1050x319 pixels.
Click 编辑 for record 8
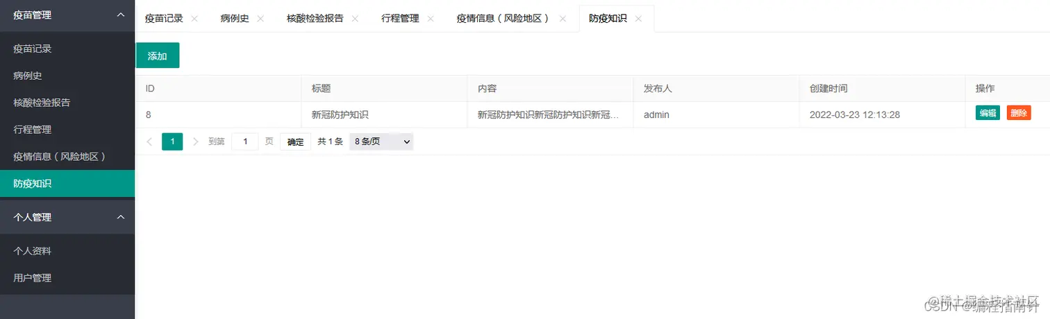click(987, 114)
